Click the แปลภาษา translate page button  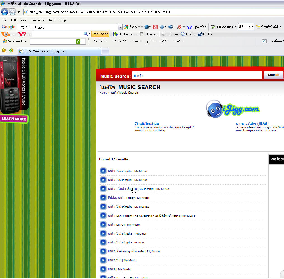tap(170, 34)
